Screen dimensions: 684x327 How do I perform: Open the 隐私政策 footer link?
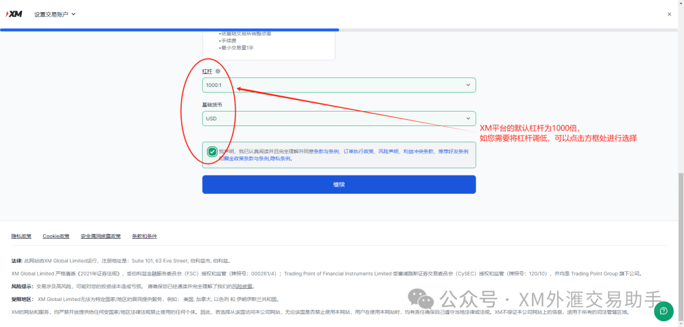[x=22, y=236]
